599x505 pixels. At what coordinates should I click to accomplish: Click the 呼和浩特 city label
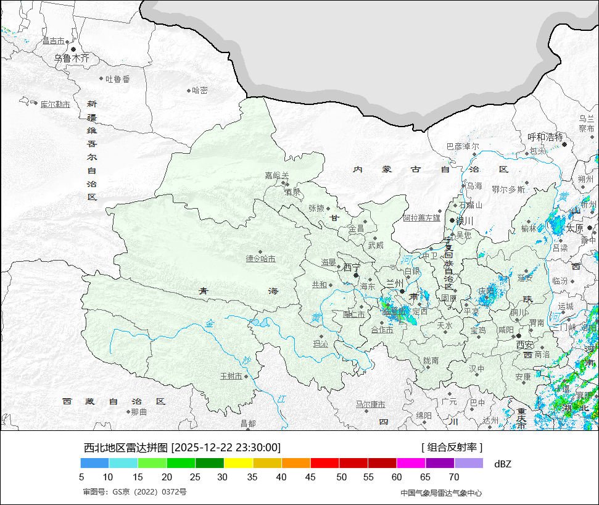(x=545, y=137)
